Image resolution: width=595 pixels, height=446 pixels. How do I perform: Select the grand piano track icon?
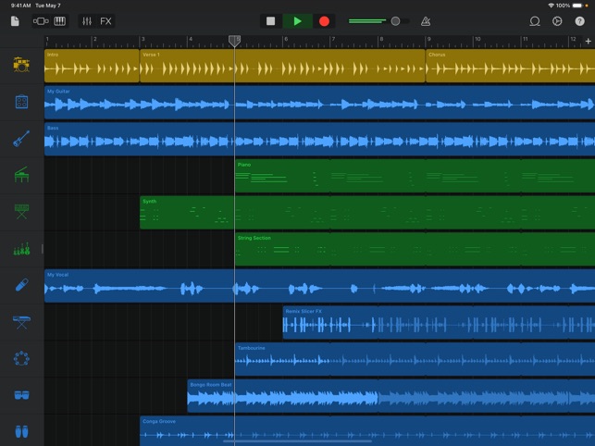(21, 175)
